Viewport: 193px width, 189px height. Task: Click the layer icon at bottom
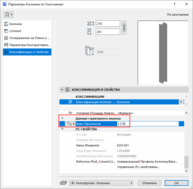point(63,183)
